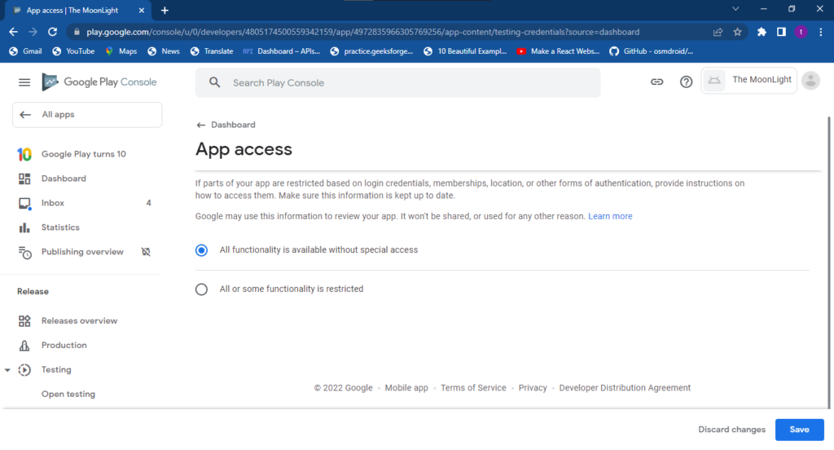Go back to All apps
834x450 pixels.
pos(87,114)
